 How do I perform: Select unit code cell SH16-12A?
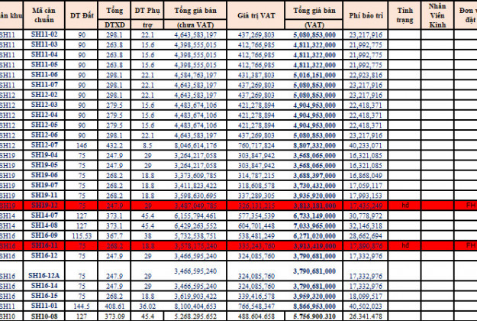44,275
